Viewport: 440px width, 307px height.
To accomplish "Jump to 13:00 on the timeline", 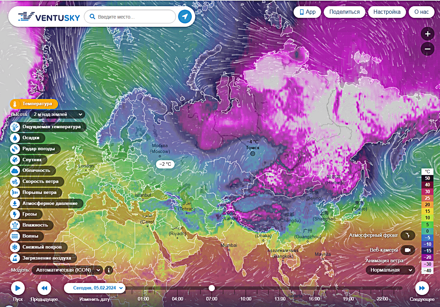I will tap(280, 299).
